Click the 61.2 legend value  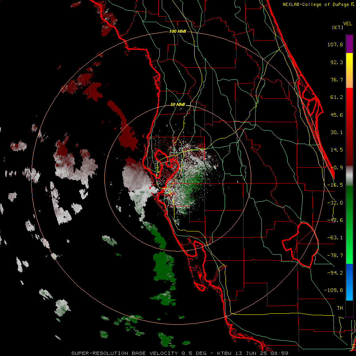coord(337,97)
